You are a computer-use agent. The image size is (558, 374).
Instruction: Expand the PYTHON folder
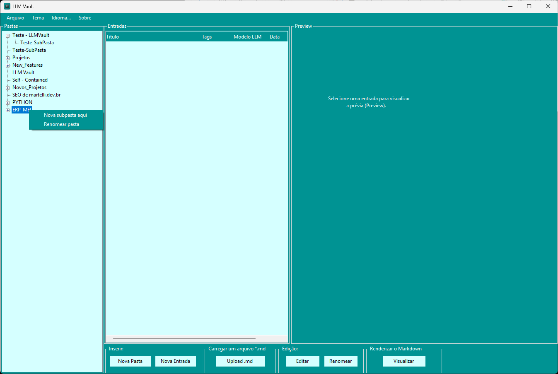(7, 103)
